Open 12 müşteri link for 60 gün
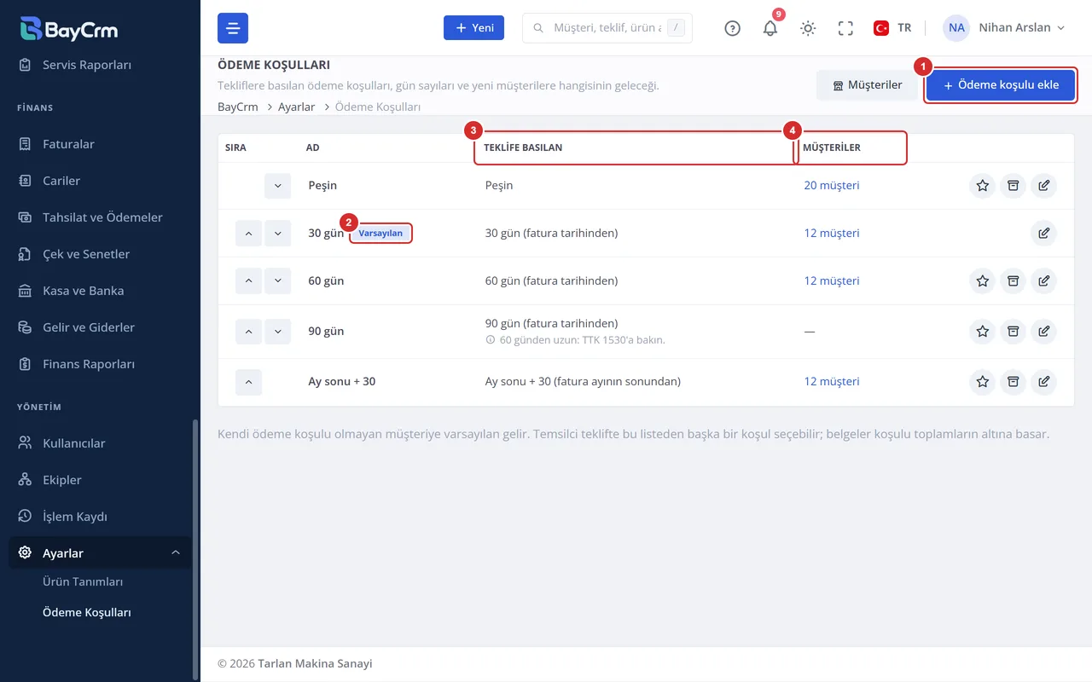The width and height of the screenshot is (1092, 682). [x=831, y=280]
